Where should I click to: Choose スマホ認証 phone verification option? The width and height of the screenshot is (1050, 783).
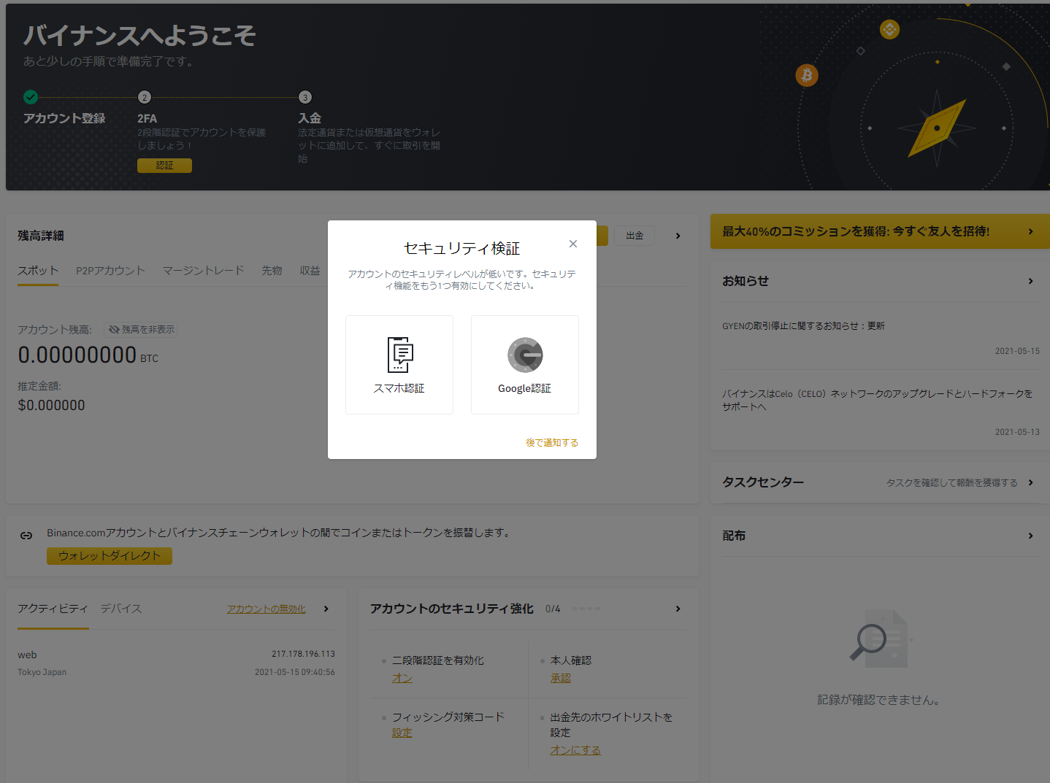point(399,365)
